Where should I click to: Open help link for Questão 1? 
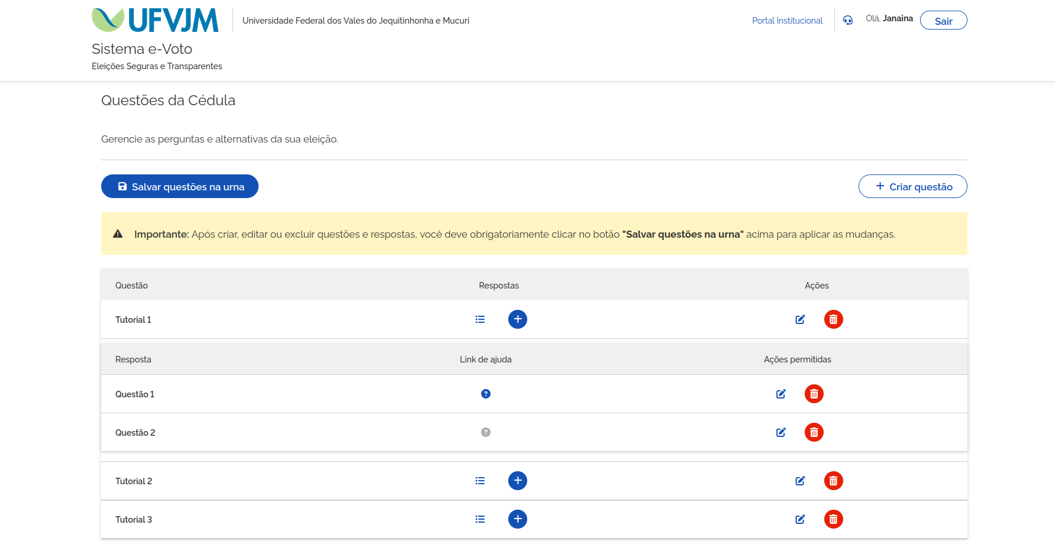coord(486,394)
